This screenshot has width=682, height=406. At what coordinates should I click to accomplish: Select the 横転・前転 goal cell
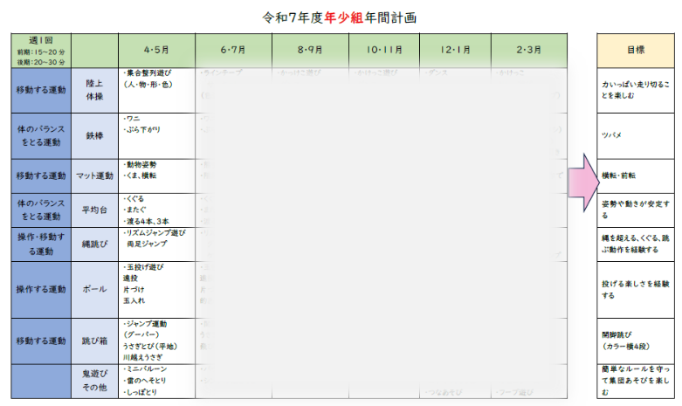(x=637, y=175)
